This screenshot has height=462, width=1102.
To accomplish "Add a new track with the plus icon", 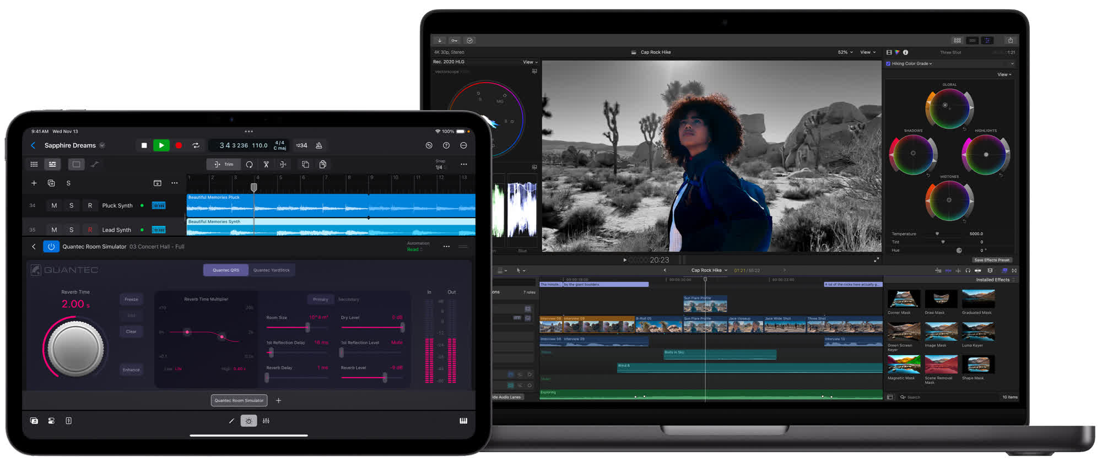I will 34,183.
